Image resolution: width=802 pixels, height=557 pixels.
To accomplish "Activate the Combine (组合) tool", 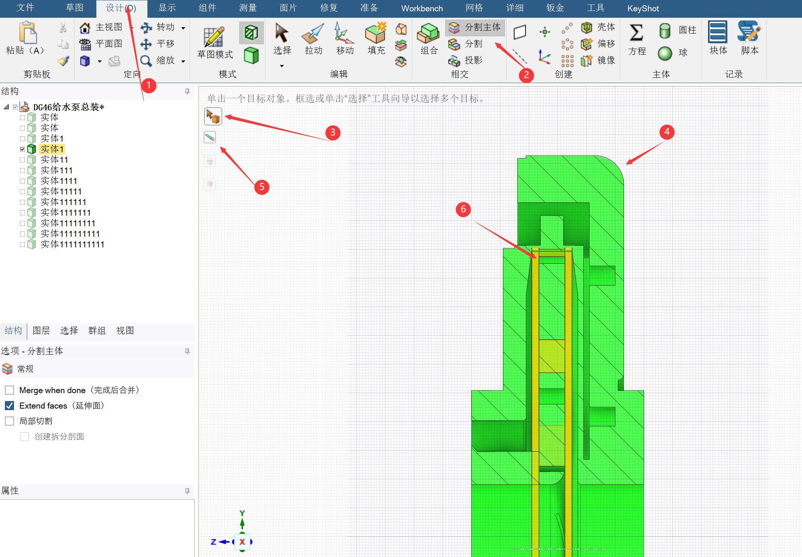I will tap(429, 39).
